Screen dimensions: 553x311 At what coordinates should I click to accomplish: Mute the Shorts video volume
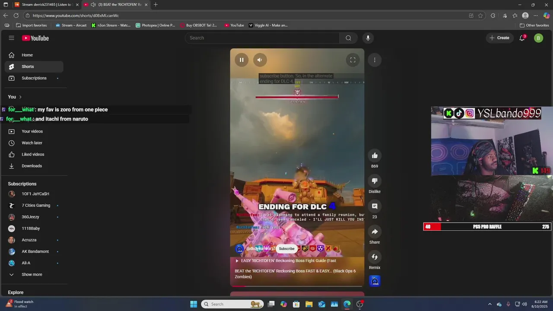(x=259, y=60)
